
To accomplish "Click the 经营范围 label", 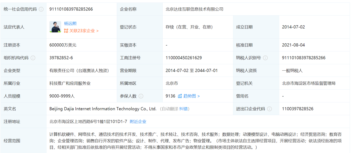I will coord(12,141).
